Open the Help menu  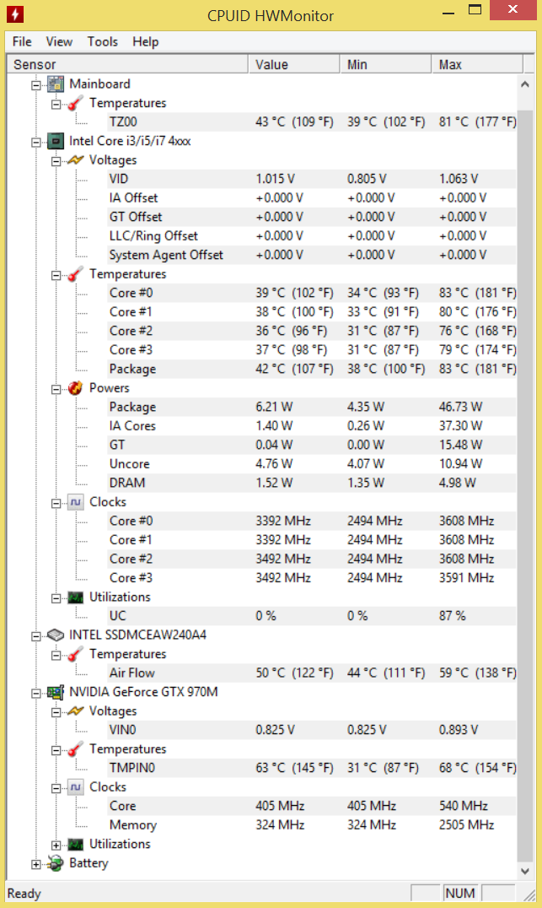(145, 41)
